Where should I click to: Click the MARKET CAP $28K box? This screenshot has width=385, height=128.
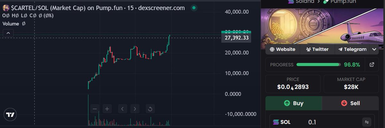[x=351, y=84]
